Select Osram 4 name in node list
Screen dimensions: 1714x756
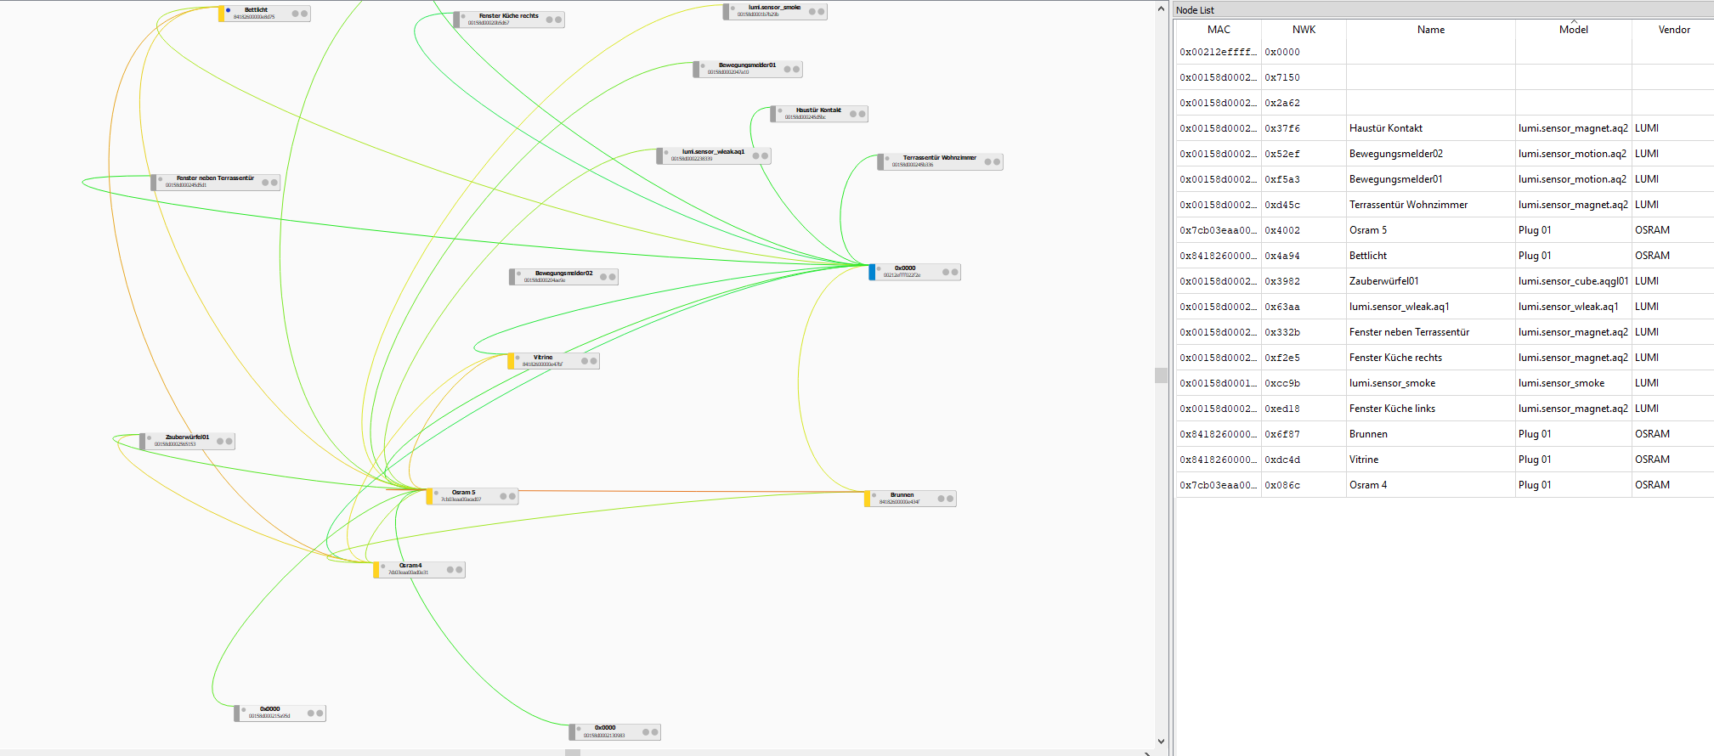coord(1431,485)
